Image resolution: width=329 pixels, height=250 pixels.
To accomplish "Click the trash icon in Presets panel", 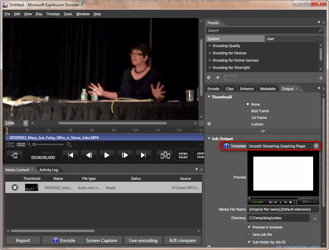I will coord(320,77).
